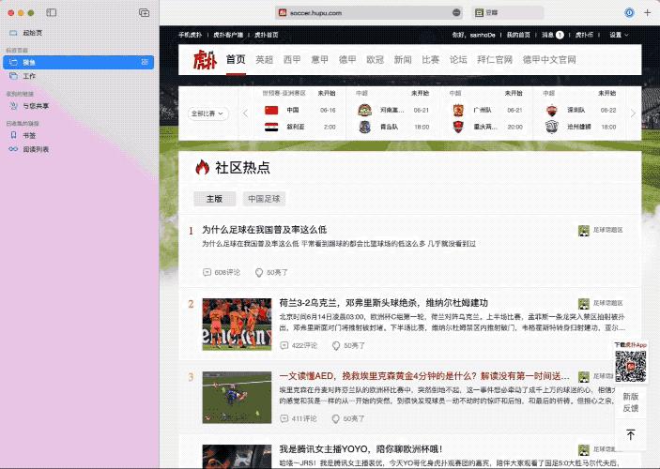This screenshot has width=660, height=469.
Task: Click the China flag icon
Action: click(271, 110)
